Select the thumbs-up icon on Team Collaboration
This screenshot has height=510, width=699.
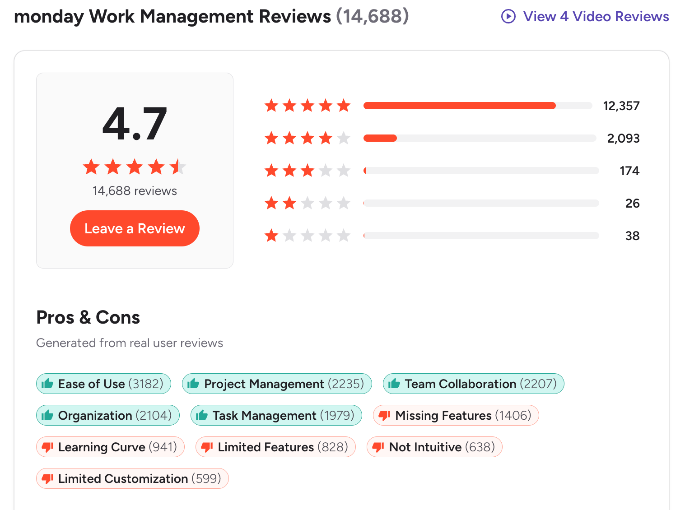coord(393,383)
